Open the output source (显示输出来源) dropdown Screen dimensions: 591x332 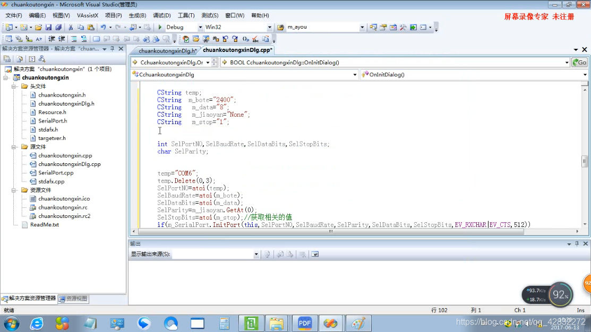point(256,255)
